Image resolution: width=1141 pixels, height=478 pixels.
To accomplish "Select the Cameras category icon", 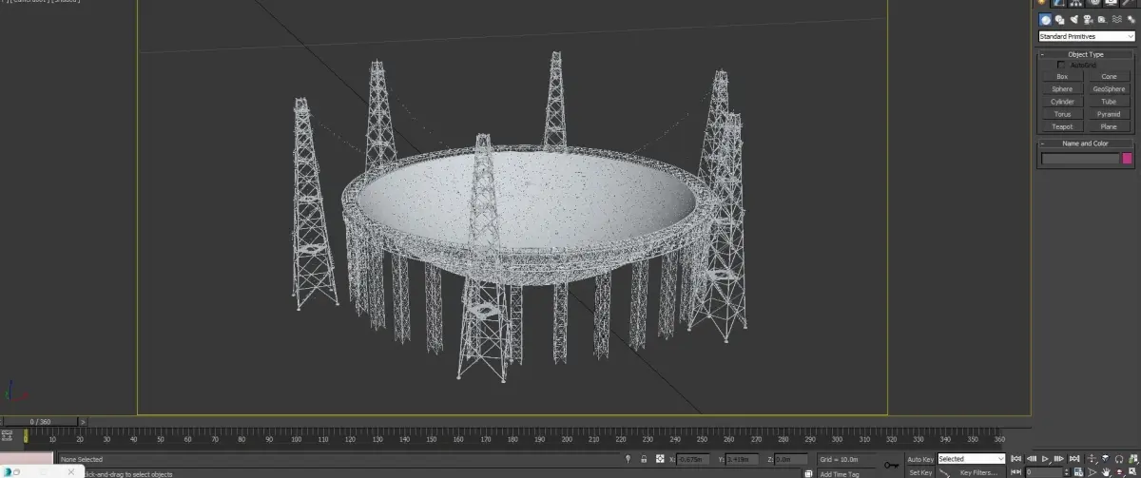I will [x=1088, y=20].
